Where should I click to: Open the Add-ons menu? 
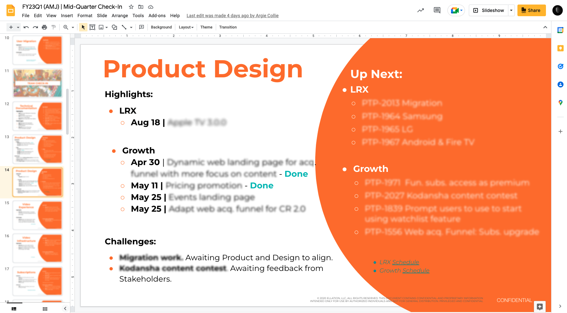pyautogui.click(x=157, y=16)
